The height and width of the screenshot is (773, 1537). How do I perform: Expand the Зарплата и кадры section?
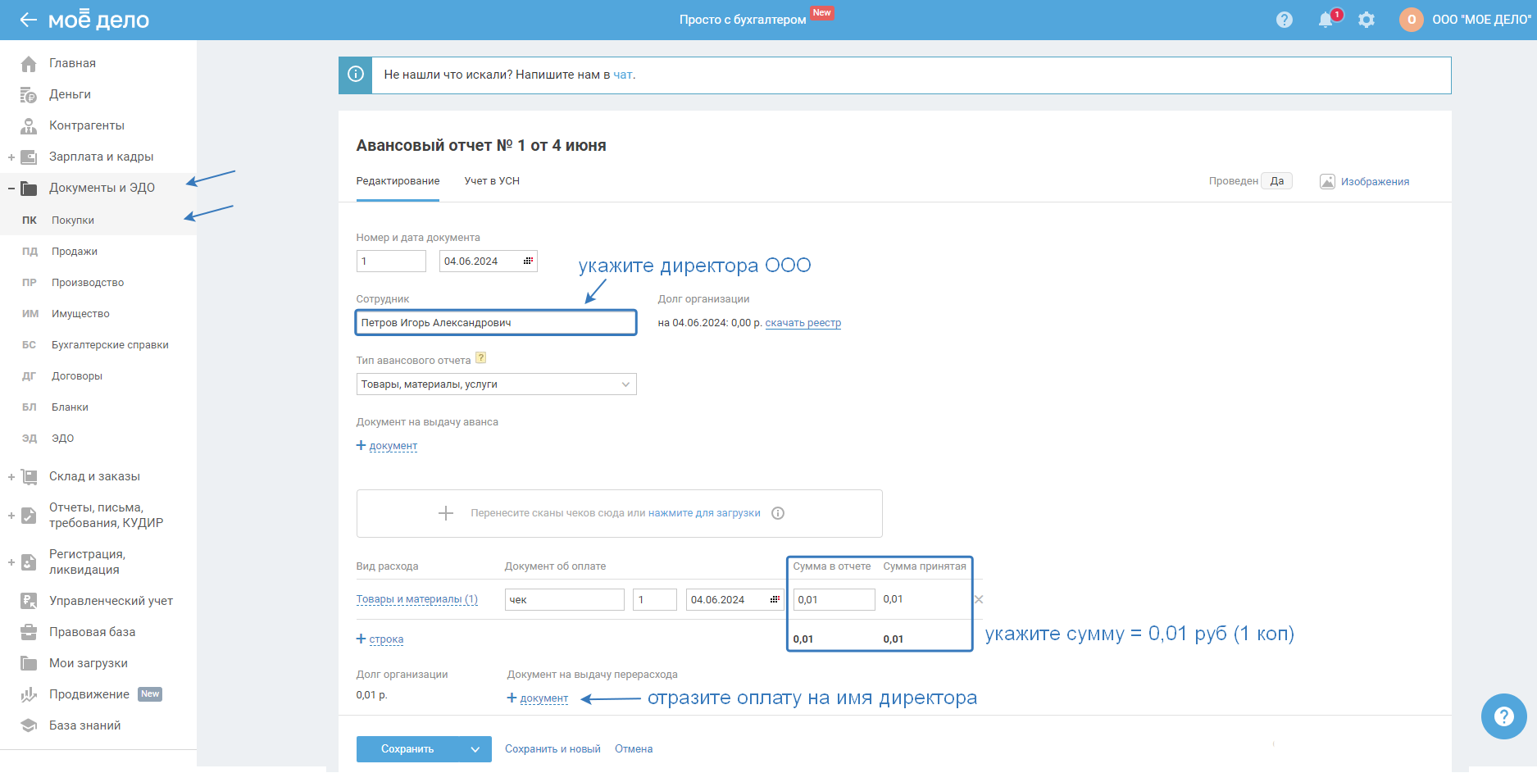[11, 157]
